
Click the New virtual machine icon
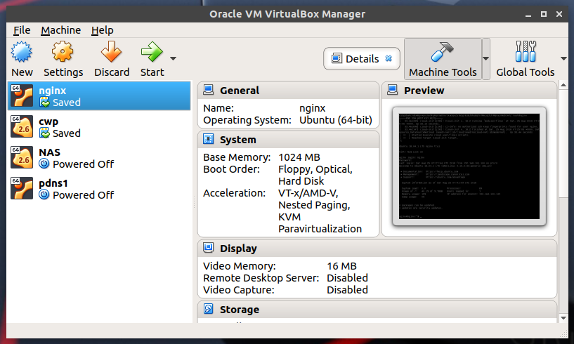point(22,53)
